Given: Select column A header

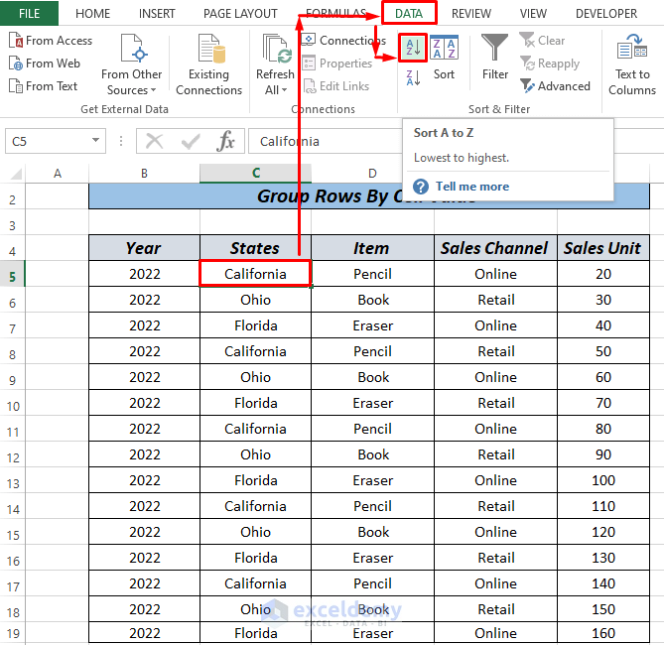Looking at the screenshot, I should 58,174.
